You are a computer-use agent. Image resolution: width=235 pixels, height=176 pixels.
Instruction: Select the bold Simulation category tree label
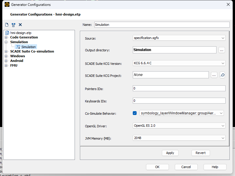point(19,42)
